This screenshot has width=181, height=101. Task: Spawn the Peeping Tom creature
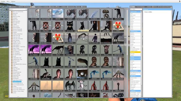tap(118, 86)
